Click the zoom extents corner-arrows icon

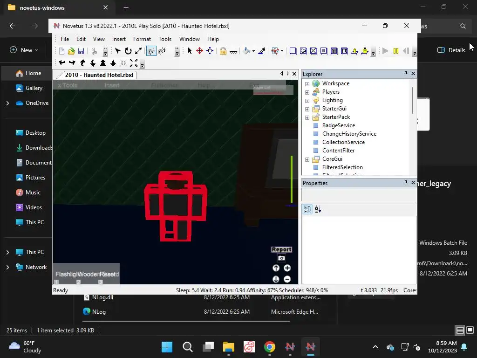(x=134, y=63)
